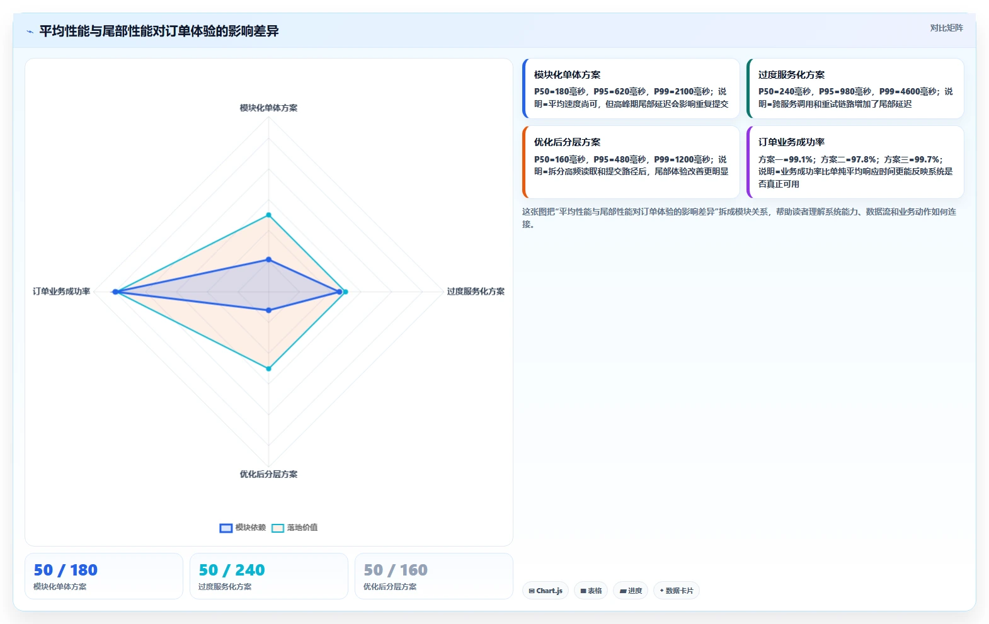Open the 过度服务化方案 info card
989x624 pixels.
pos(855,88)
